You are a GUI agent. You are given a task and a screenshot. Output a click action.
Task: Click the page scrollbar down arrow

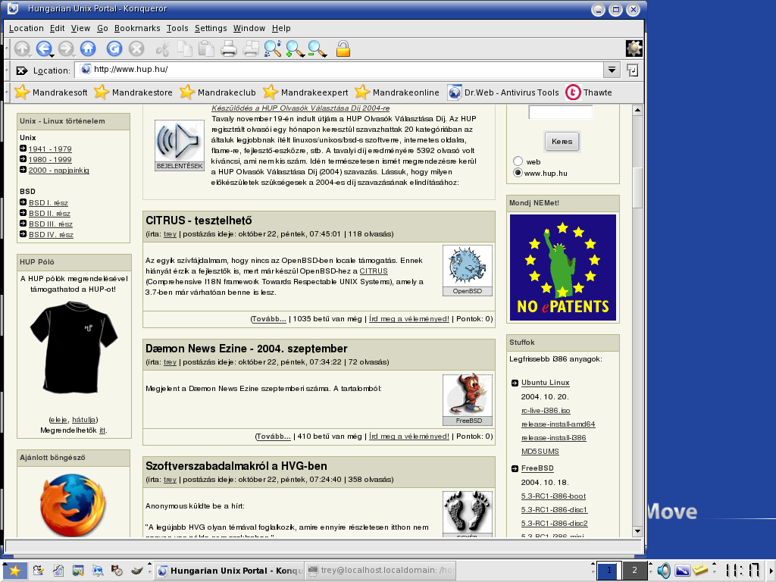[637, 531]
